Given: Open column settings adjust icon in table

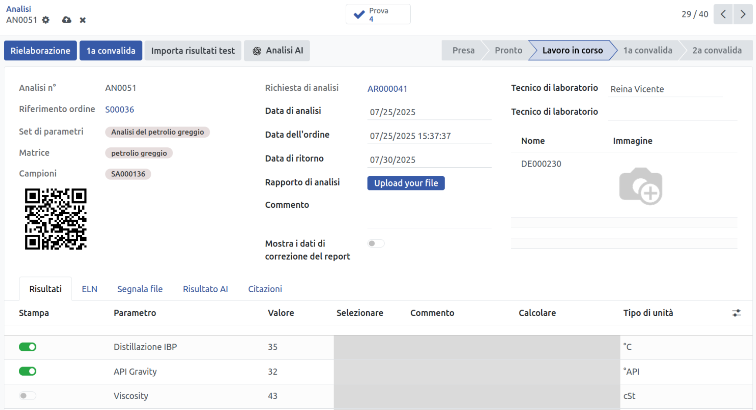Looking at the screenshot, I should (x=736, y=313).
